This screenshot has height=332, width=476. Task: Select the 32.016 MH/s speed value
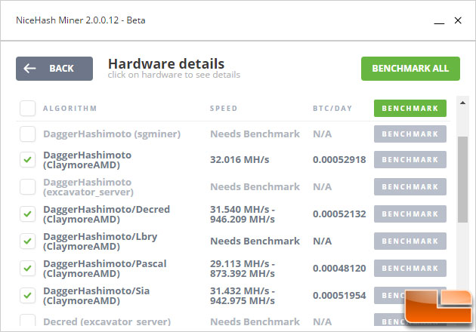tap(240, 159)
